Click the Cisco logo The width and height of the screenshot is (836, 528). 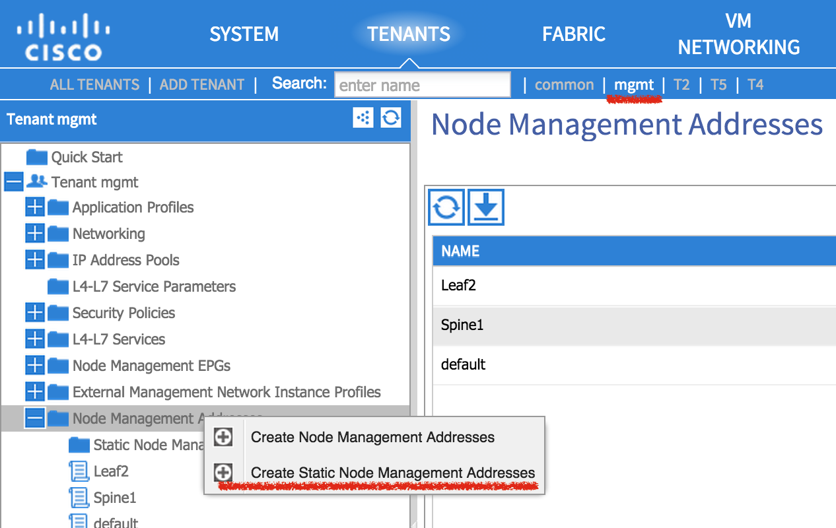tap(64, 38)
